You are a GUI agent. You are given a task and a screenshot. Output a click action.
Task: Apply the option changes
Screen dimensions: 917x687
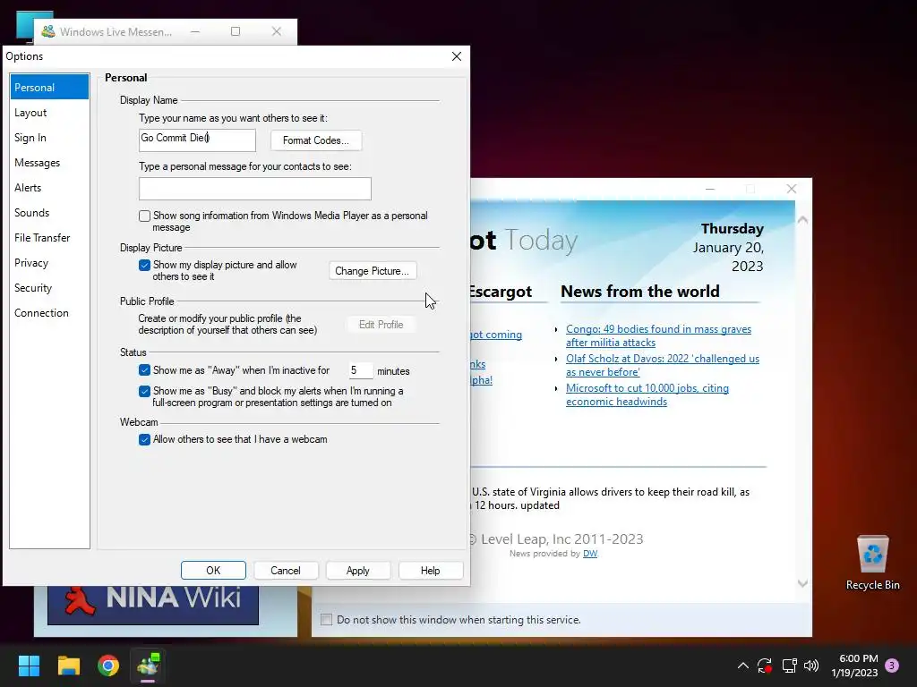pos(358,570)
